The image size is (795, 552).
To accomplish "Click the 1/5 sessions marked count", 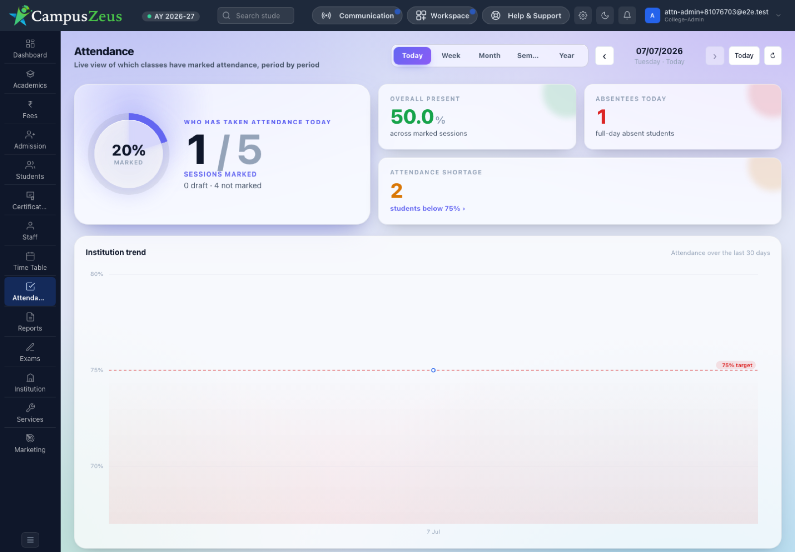I will (225, 150).
